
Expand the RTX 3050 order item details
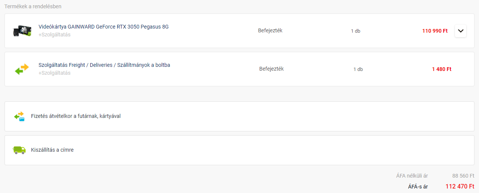pos(461,31)
